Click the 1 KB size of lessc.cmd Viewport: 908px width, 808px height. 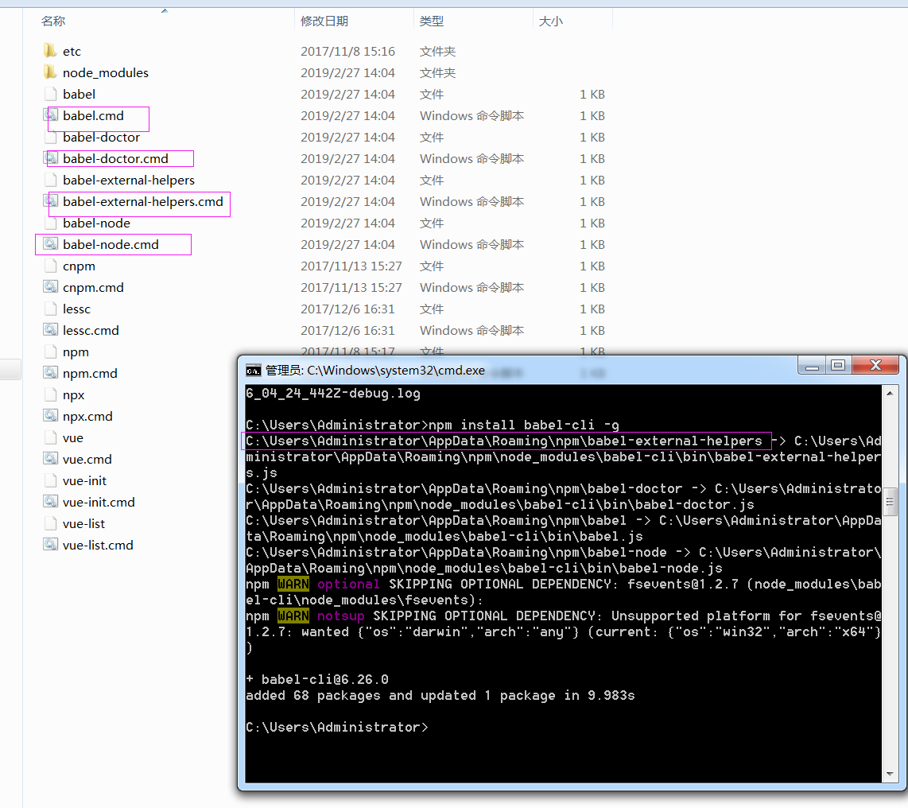592,331
